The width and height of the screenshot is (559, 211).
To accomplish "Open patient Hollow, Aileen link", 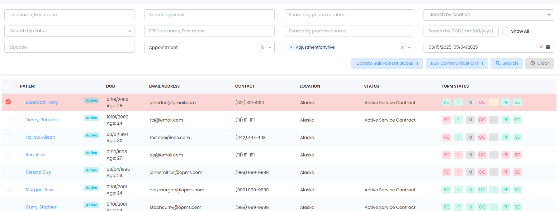I will 40,137.
